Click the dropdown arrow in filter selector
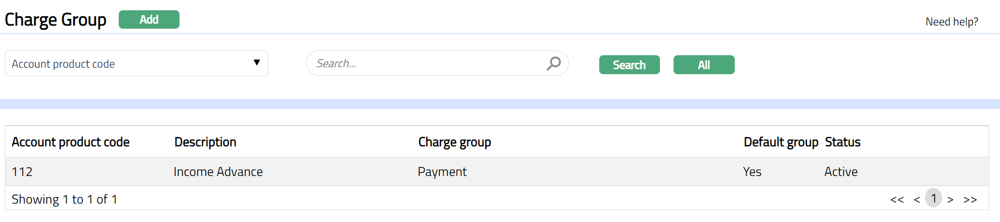This screenshot has height=222, width=1000. click(x=257, y=63)
